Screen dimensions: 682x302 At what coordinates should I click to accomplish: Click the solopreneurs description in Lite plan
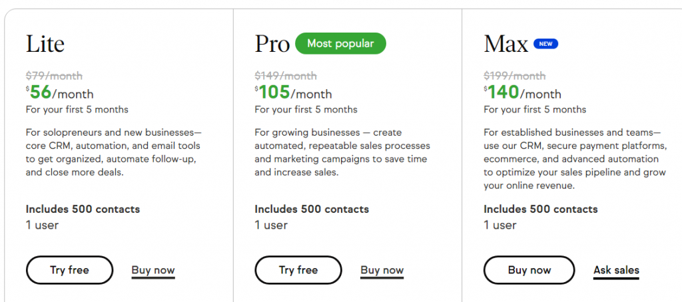point(113,152)
